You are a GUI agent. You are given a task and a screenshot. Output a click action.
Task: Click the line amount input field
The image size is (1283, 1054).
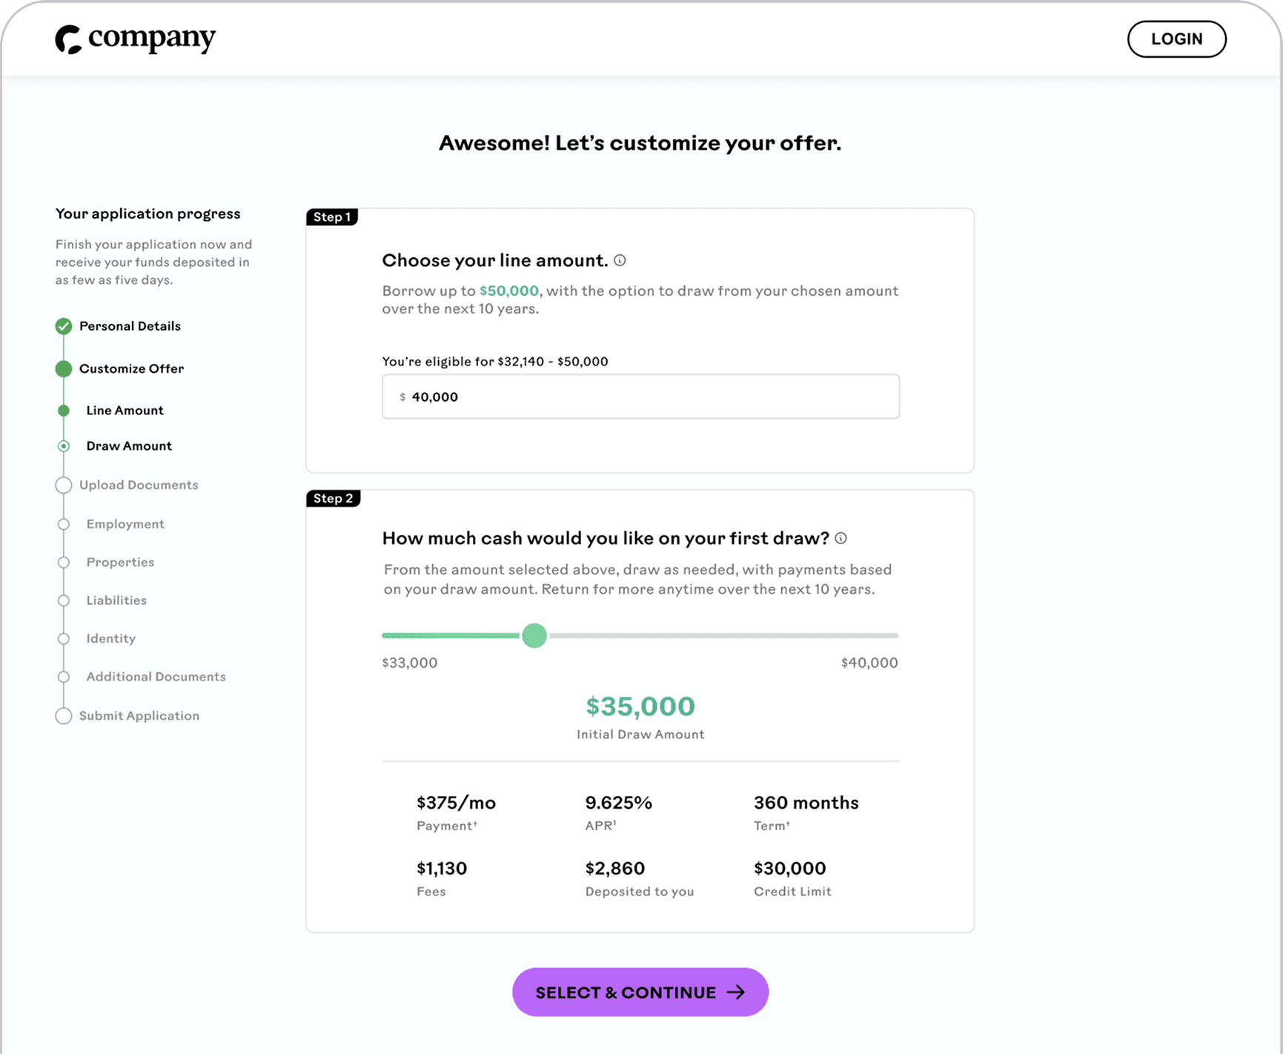pos(640,397)
